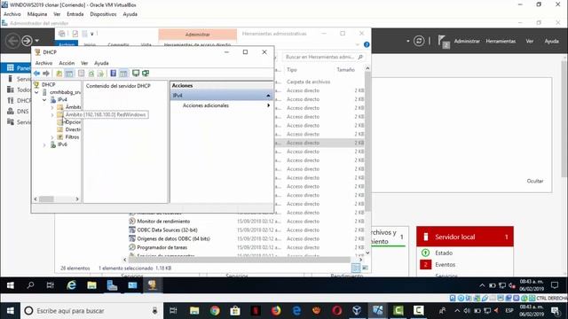This screenshot has height=319, width=568.
Task: Toggle the show/hide console tree icon
Action: pyautogui.click(x=69, y=74)
